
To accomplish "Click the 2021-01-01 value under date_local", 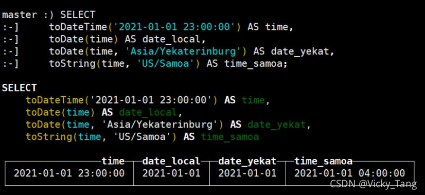I will coord(171,173).
